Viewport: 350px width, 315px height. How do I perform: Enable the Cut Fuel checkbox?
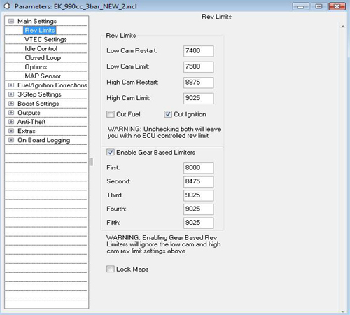[x=111, y=114]
